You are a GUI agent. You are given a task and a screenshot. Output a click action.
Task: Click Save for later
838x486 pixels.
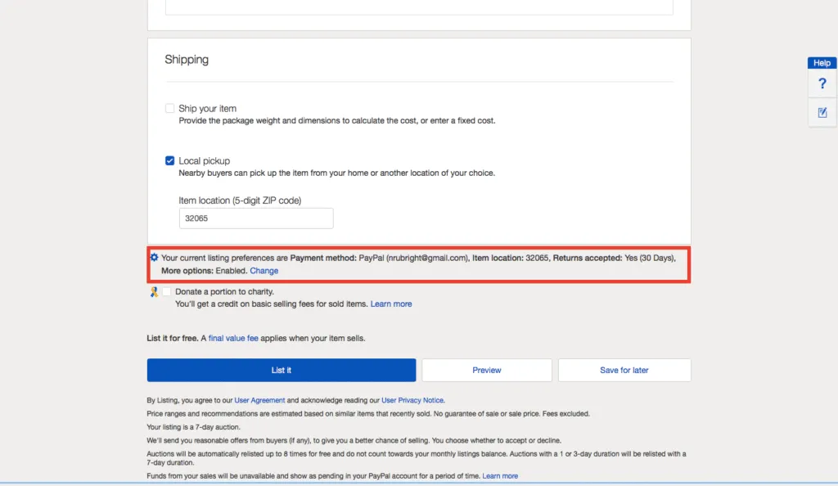624,370
